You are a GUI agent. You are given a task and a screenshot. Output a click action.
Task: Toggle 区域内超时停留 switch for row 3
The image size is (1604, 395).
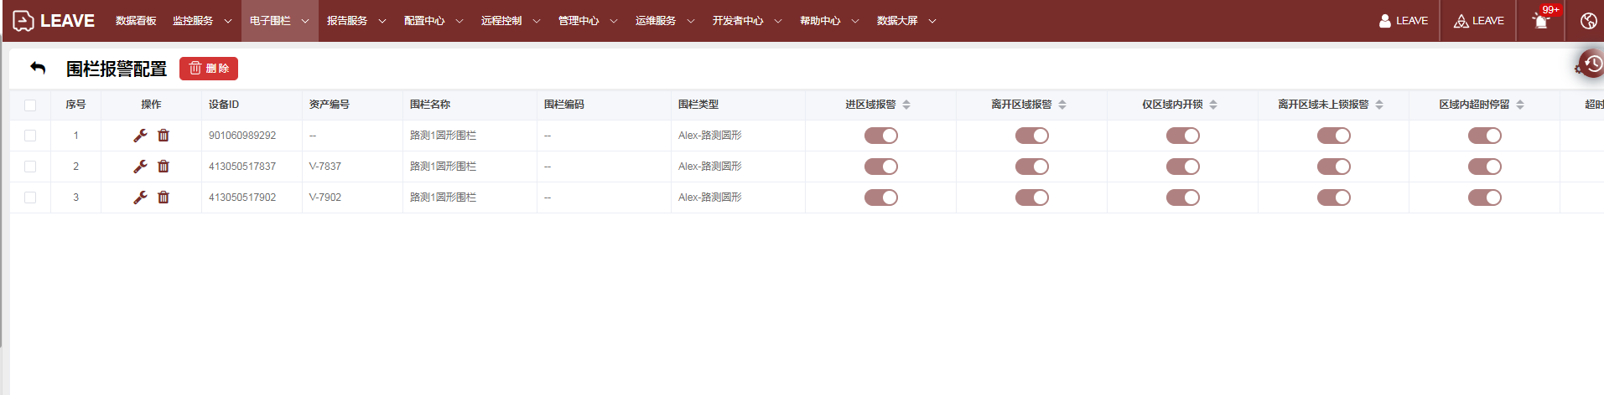point(1484,197)
